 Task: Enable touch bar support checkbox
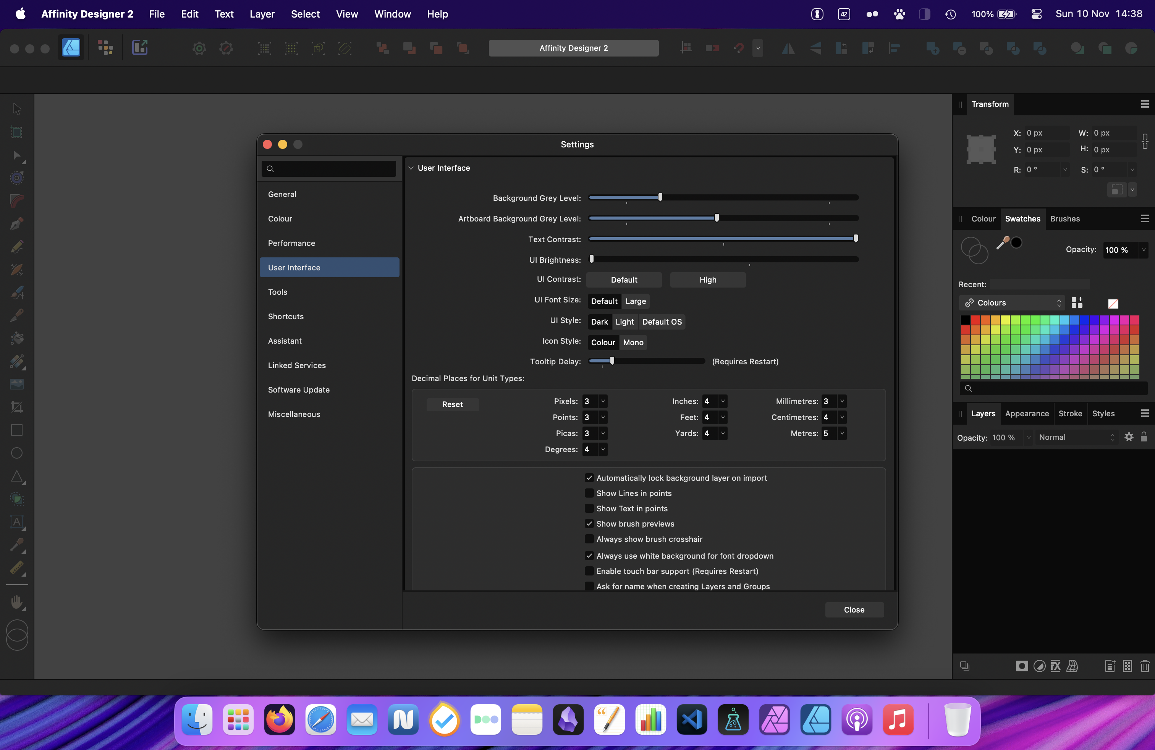pos(589,571)
